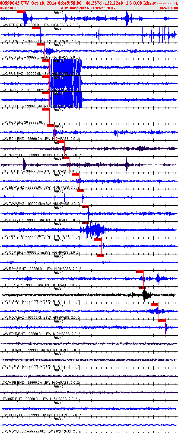
Task: Select station label 'UW RRHS EHZ'
Action: pyautogui.click(x=14, y=269)
